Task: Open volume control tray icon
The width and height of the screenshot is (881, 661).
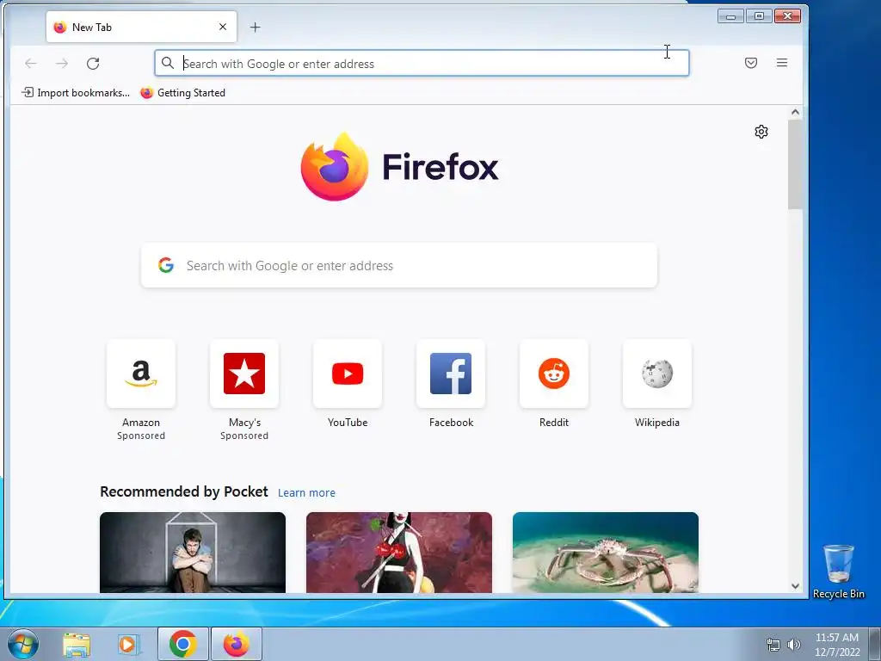Action: click(x=794, y=645)
